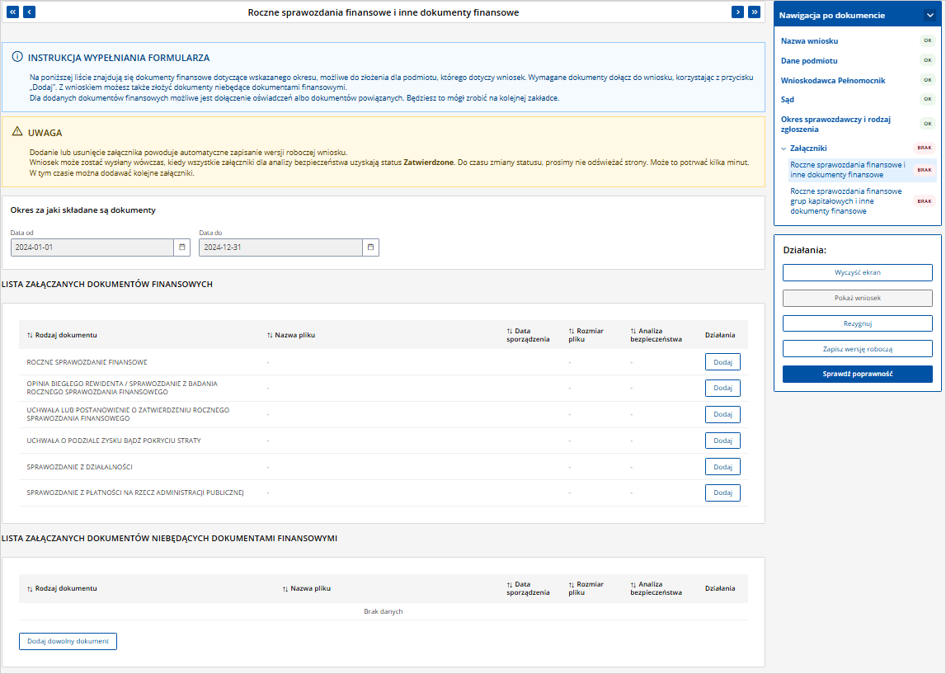This screenshot has height=674, width=946.
Task: Open calendar picker for Data od
Action: (182, 247)
